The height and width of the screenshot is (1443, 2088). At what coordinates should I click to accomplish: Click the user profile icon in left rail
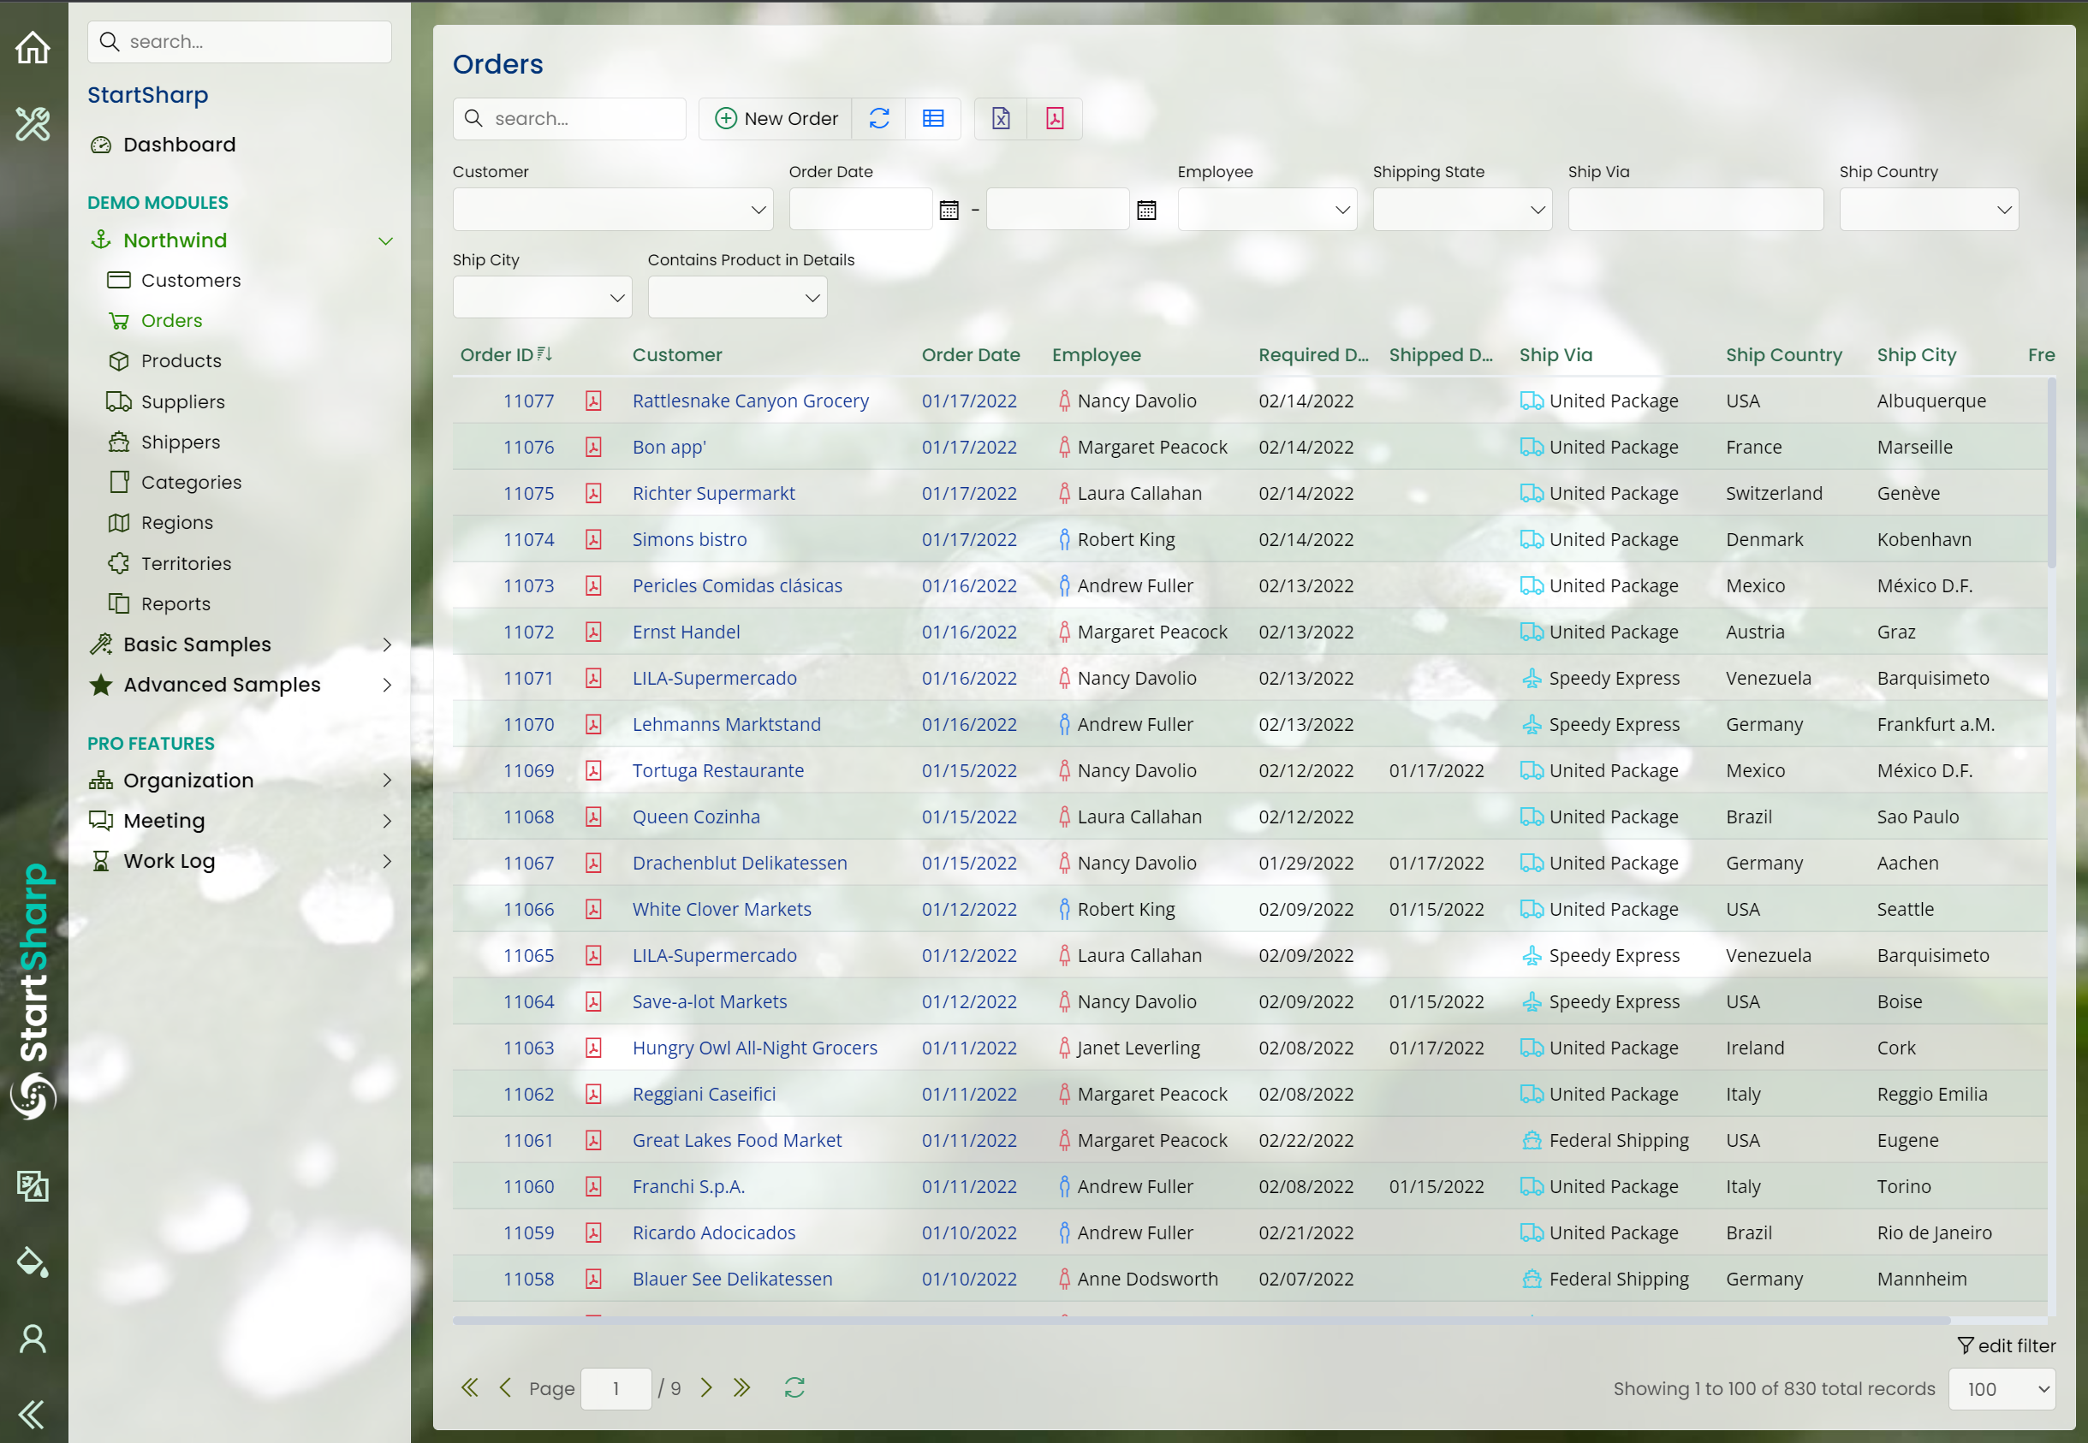point(33,1338)
